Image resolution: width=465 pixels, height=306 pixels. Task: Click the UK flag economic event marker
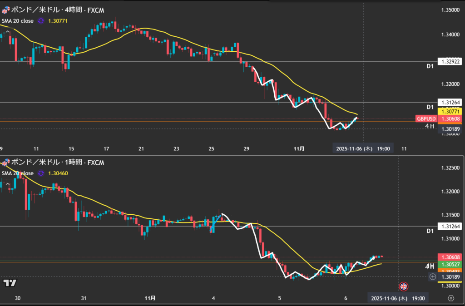point(403,286)
